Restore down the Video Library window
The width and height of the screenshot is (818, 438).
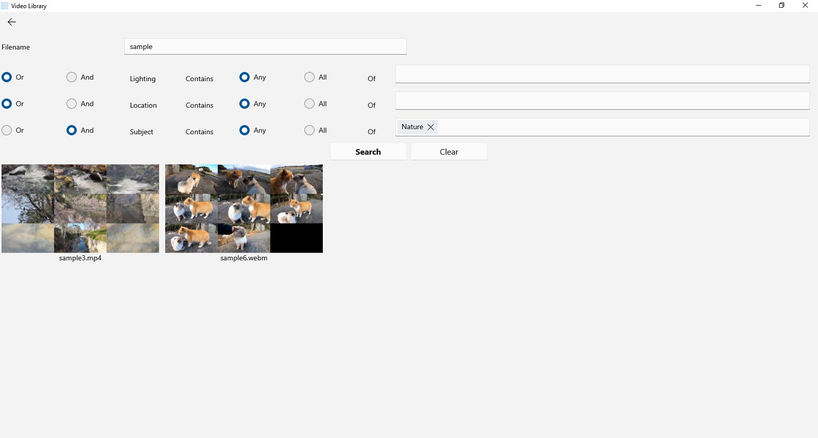(782, 6)
